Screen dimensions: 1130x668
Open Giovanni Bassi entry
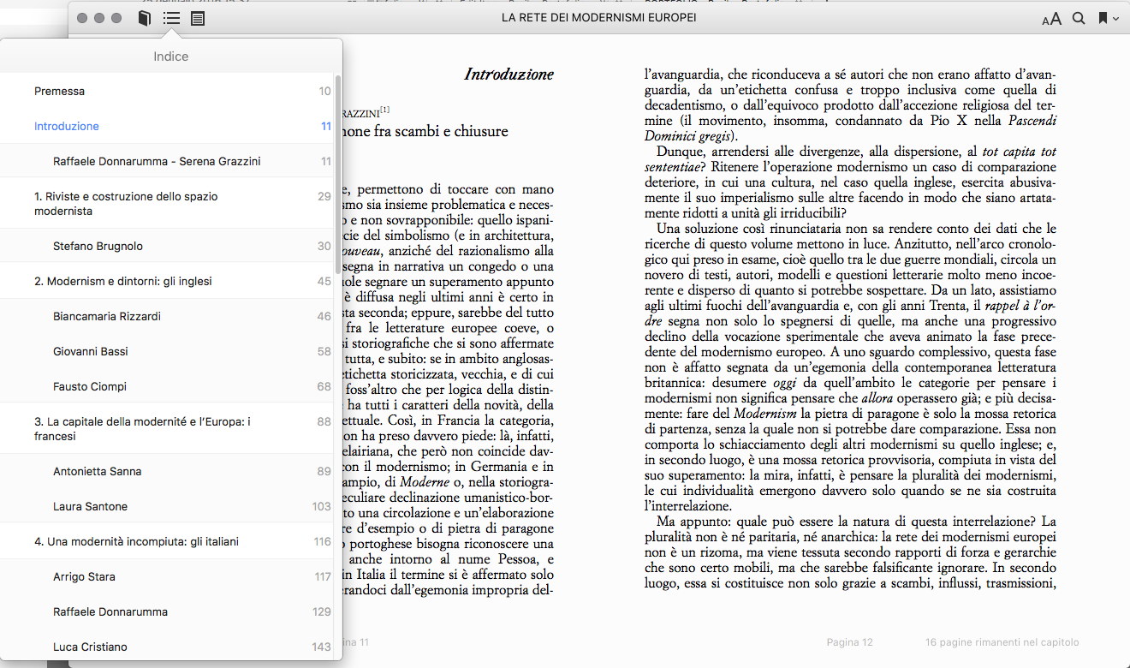coord(167,351)
